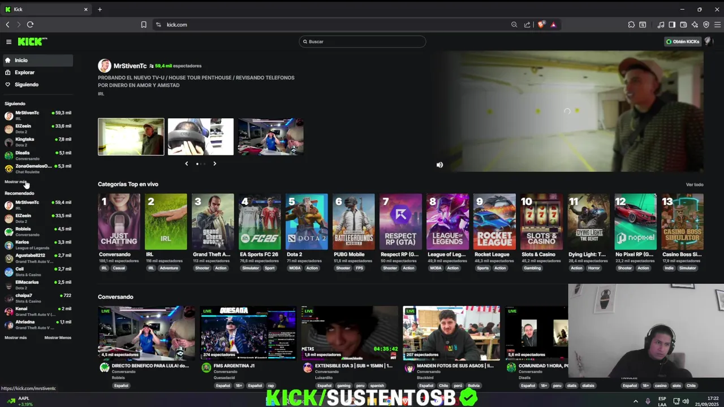Viewport: 724px width, 407px height.
Task: Open ZonaGemelosO channel in sidebar
Action: coord(37,168)
